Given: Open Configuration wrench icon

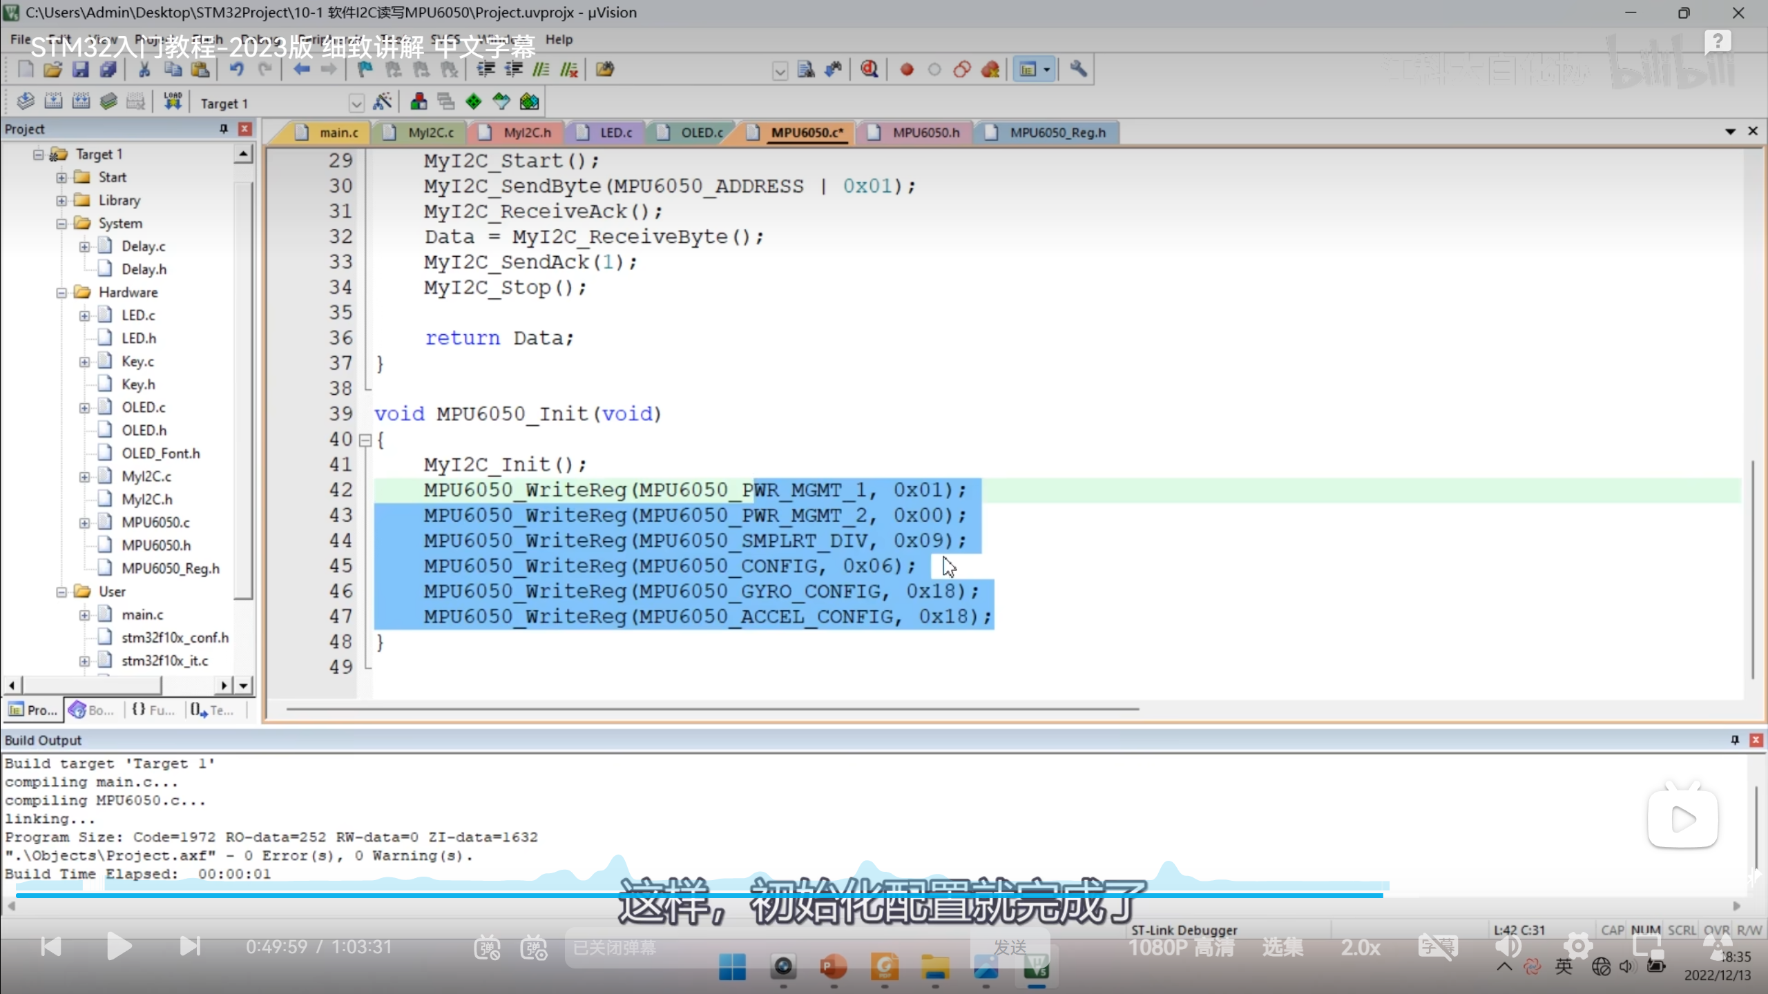Looking at the screenshot, I should click(1078, 69).
